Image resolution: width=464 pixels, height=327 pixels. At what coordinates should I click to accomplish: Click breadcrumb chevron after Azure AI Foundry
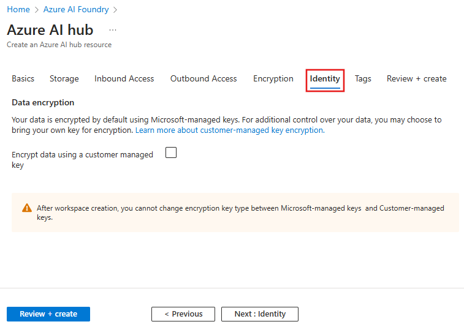tap(115, 10)
